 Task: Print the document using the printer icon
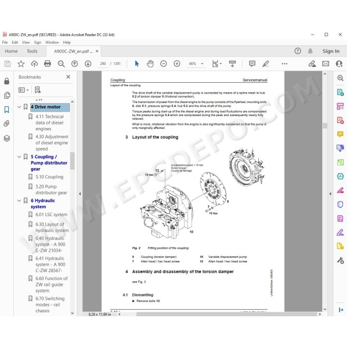48,64
